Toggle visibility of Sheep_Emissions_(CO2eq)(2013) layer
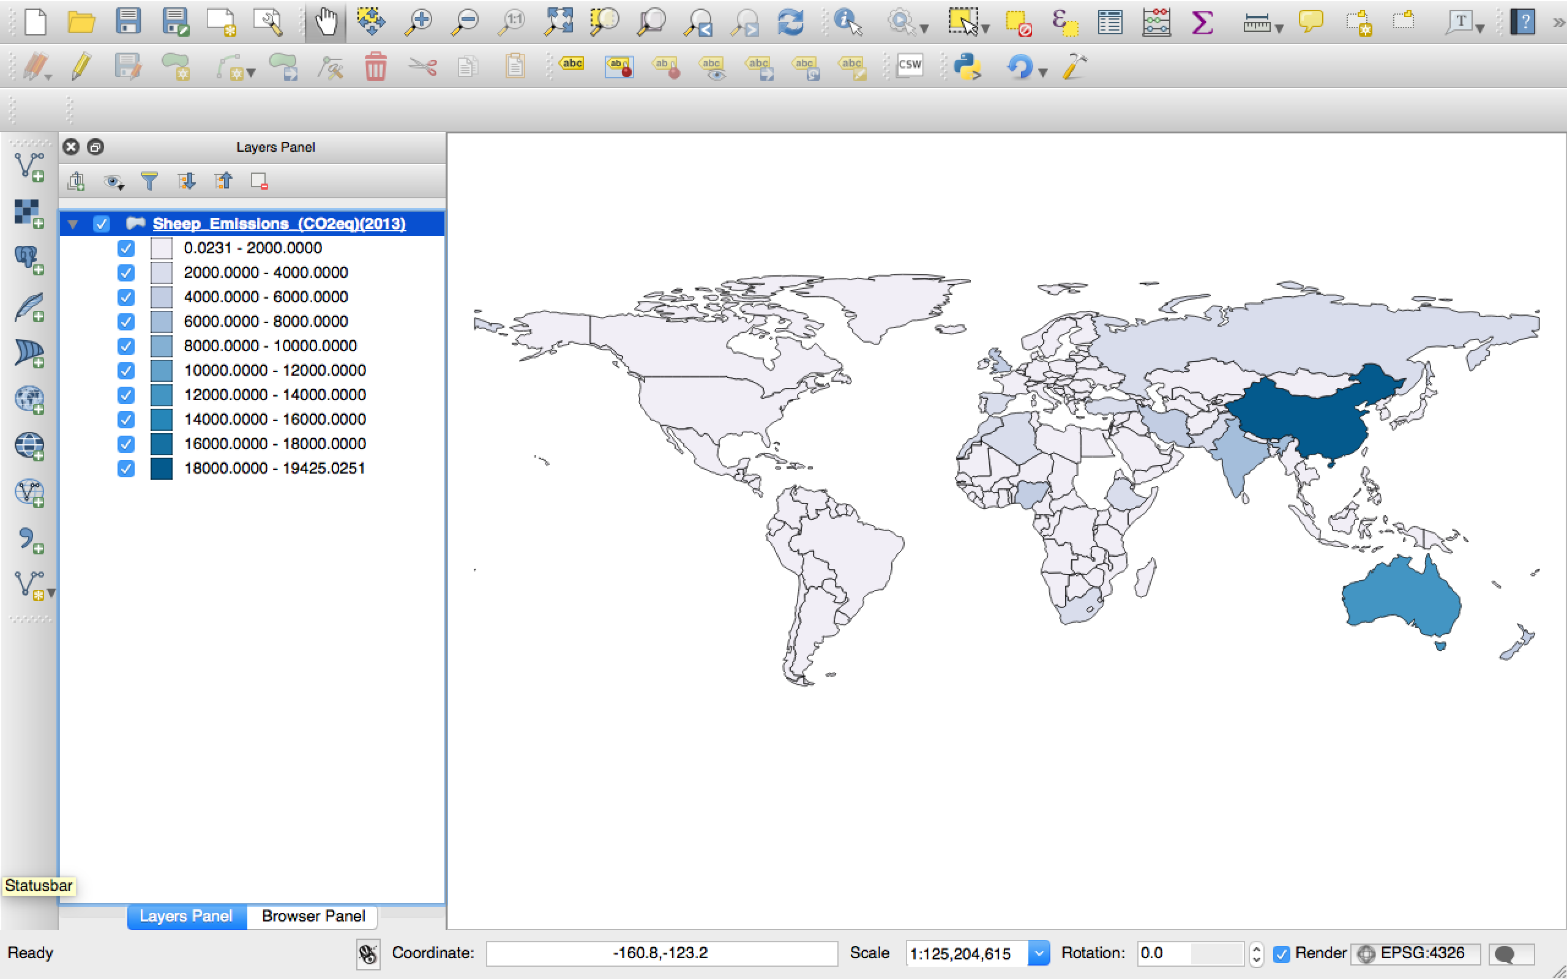Image resolution: width=1567 pixels, height=979 pixels. 104,222
